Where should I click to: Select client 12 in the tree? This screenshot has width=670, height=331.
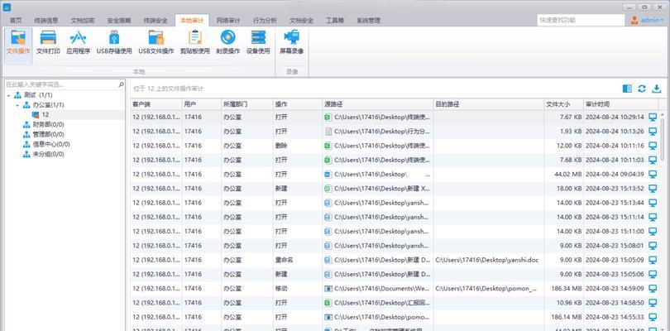[45, 115]
